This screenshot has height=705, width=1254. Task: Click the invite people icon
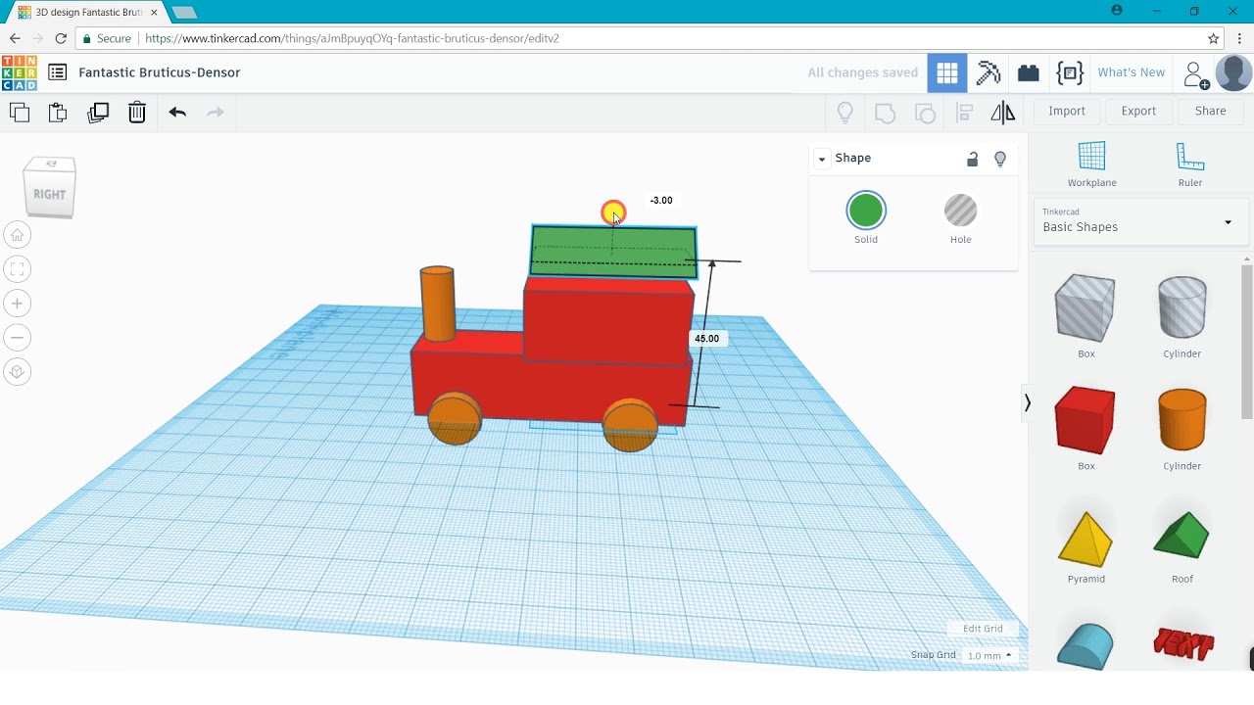tap(1195, 74)
